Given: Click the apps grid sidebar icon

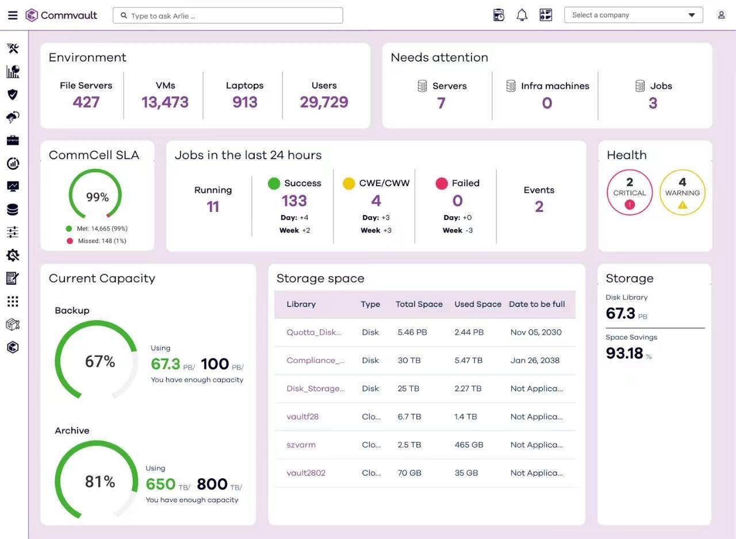Looking at the screenshot, I should tap(13, 302).
